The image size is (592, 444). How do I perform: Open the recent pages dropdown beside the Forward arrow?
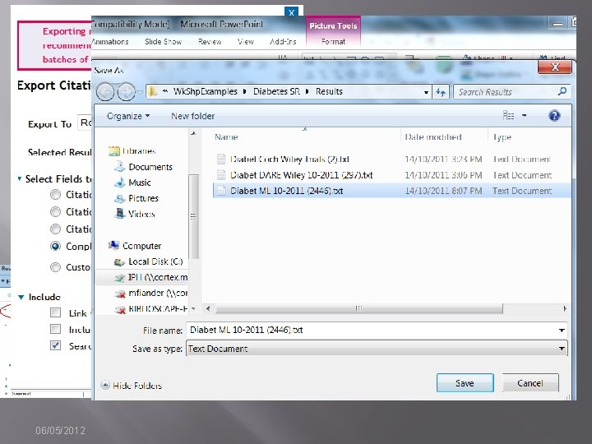(140, 92)
